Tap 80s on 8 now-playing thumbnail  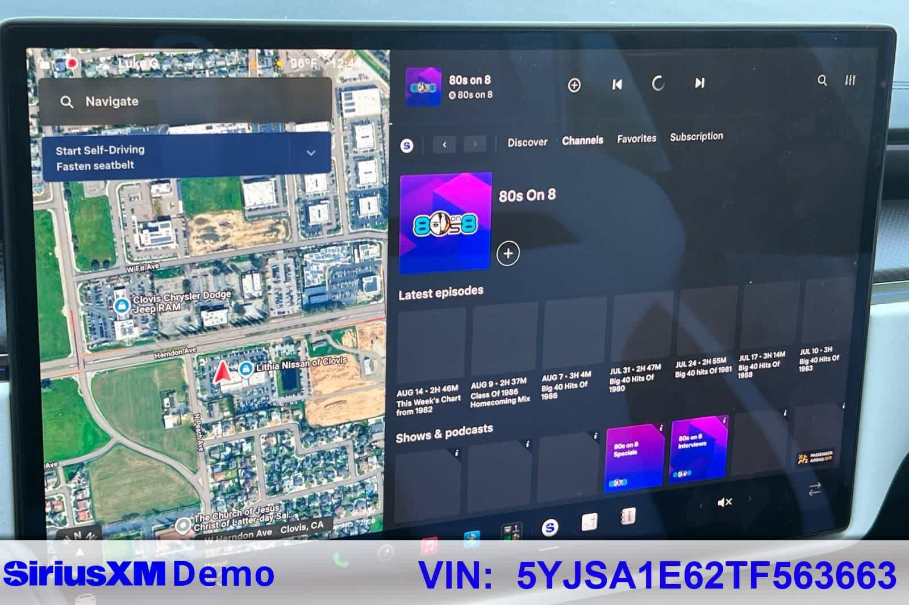tap(423, 87)
